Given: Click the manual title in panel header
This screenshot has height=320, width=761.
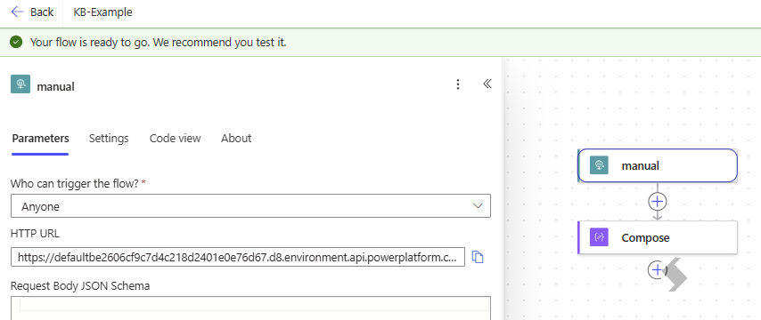Looking at the screenshot, I should pyautogui.click(x=56, y=86).
